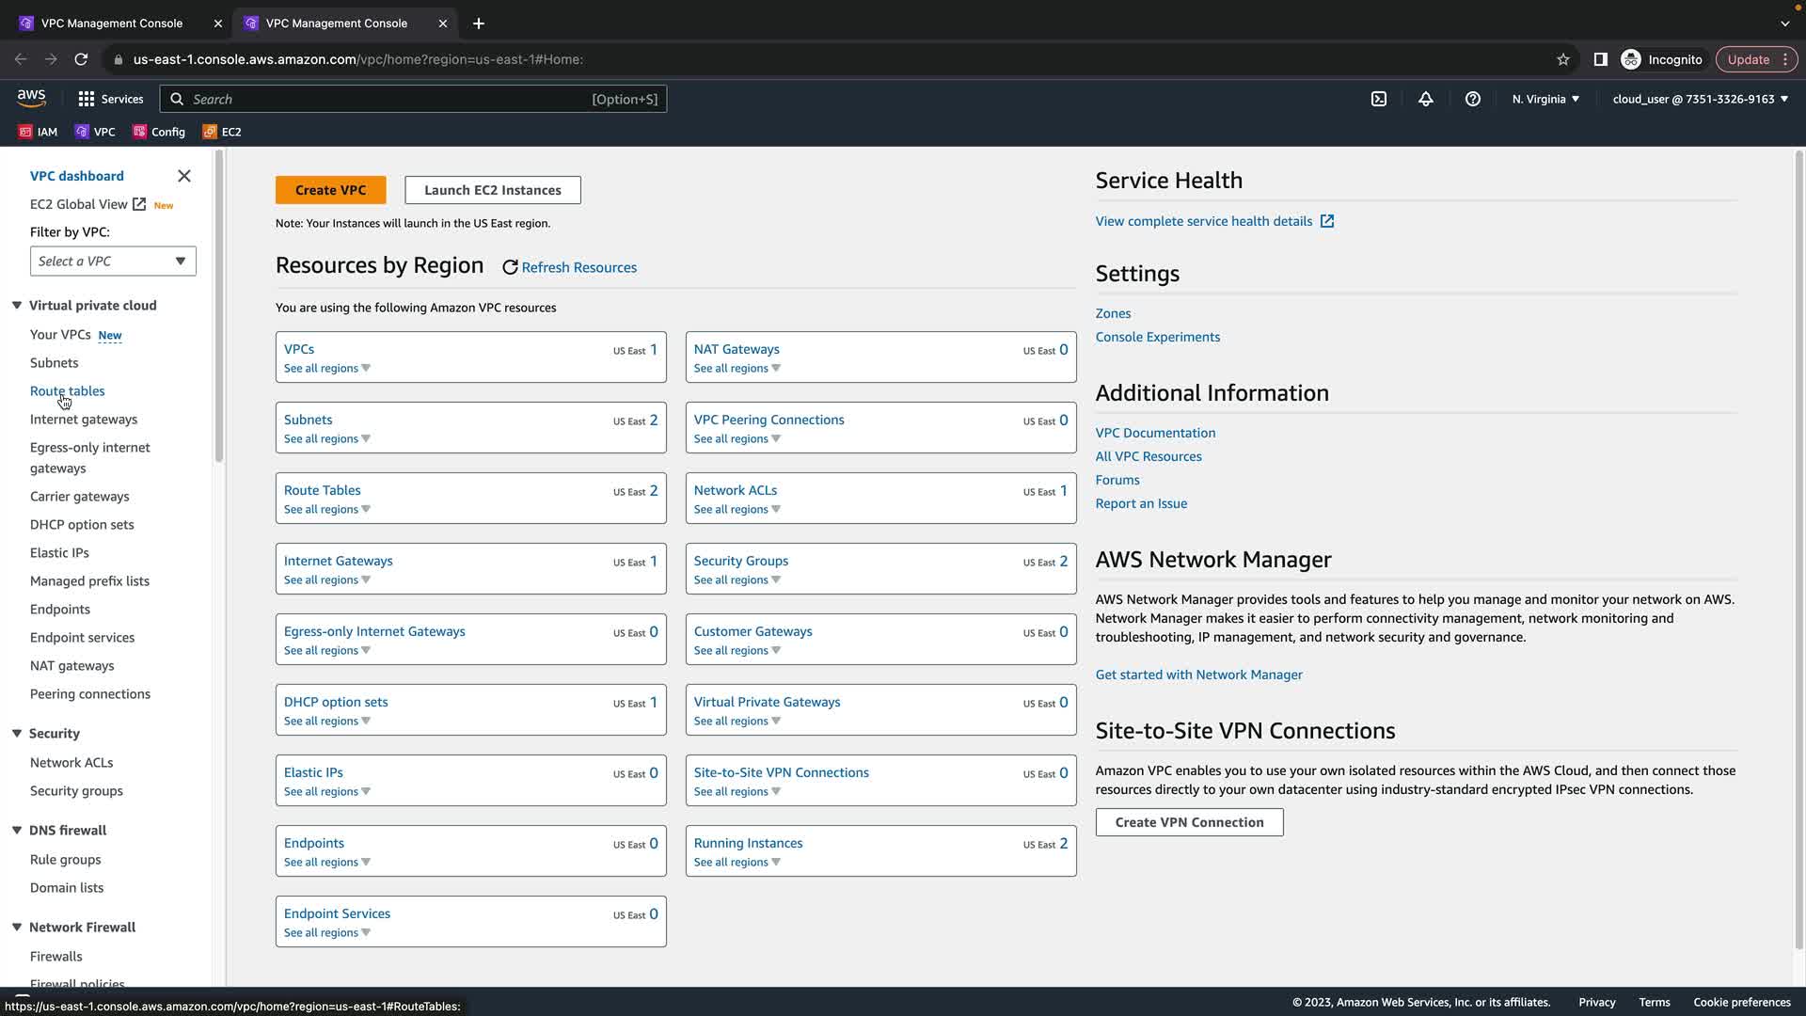Open Services grid menu icon

[x=87, y=99]
